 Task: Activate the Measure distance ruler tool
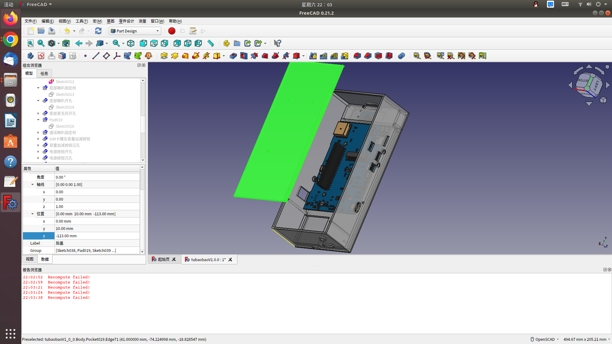210,43
